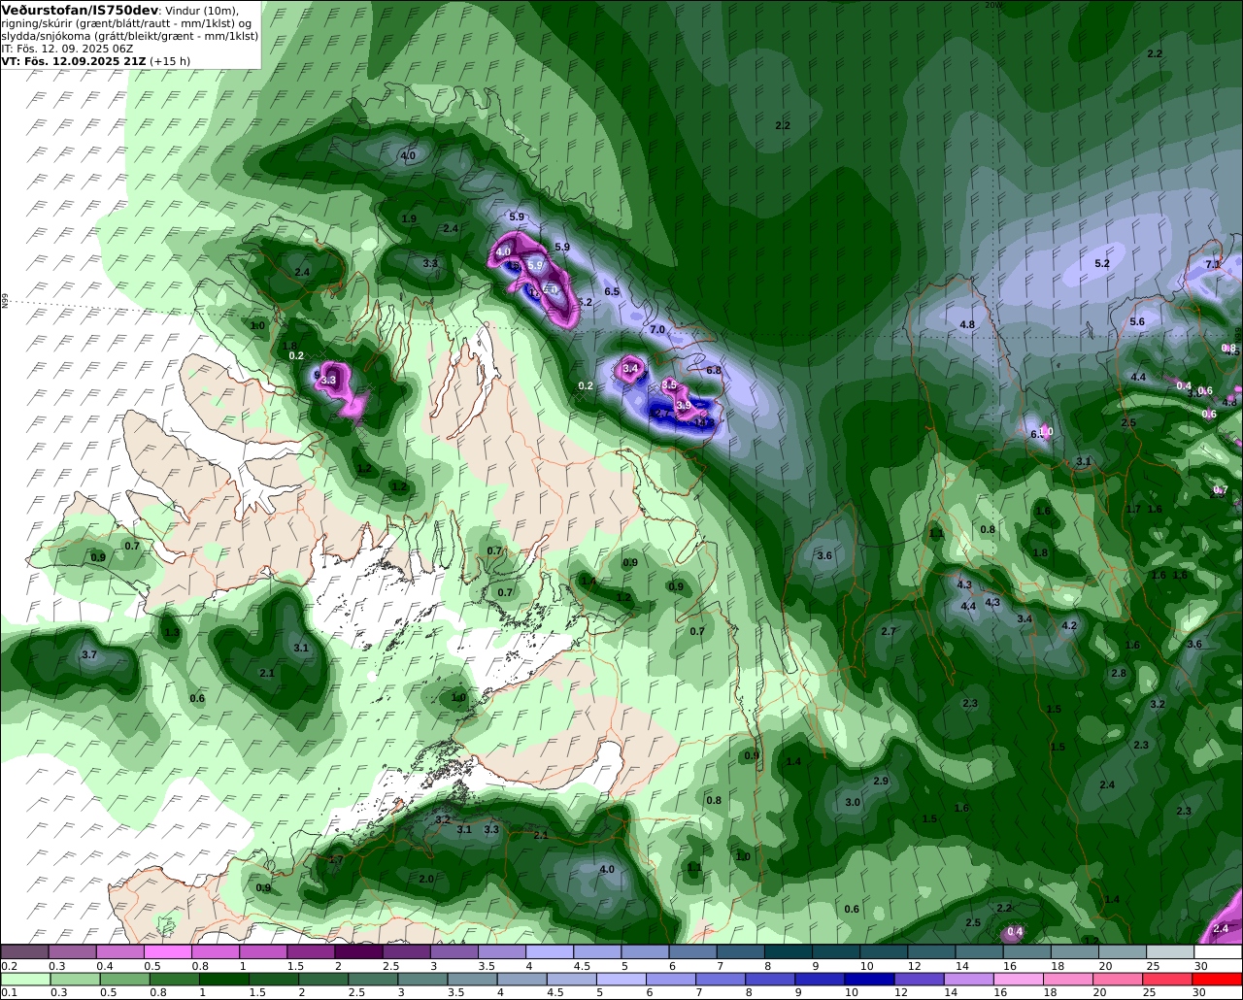This screenshot has width=1243, height=1000.
Task: Click the 3.9 value in pink area
Action: tap(684, 406)
